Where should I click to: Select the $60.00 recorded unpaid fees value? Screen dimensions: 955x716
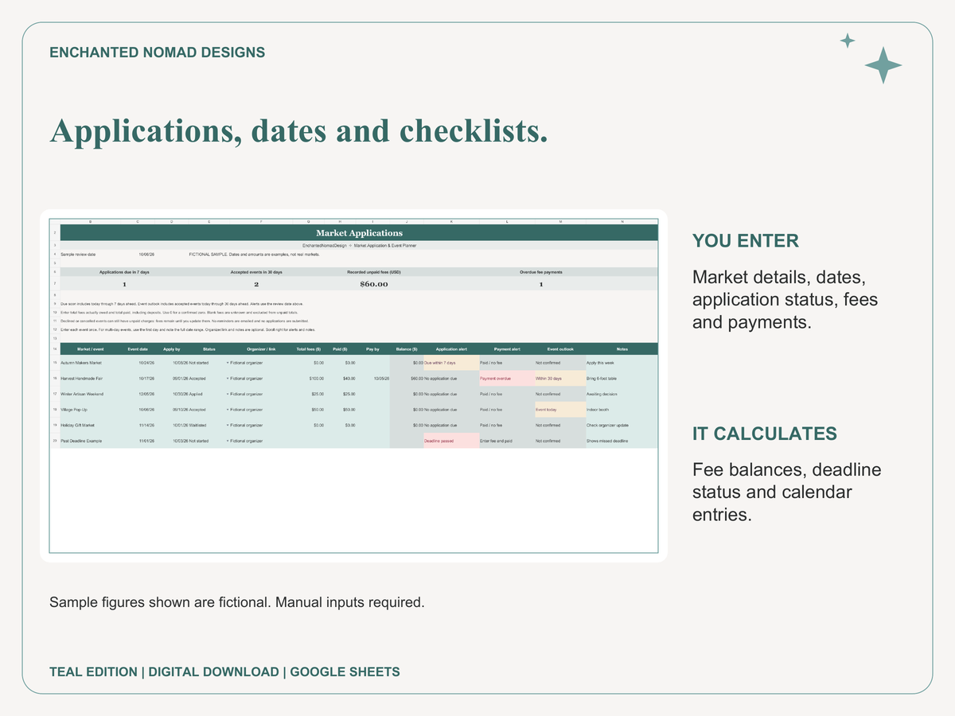(374, 284)
